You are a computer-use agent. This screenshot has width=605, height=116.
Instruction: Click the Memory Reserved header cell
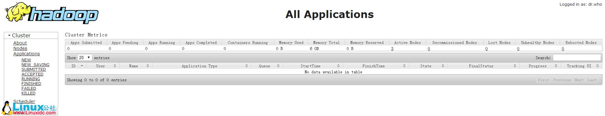pyautogui.click(x=367, y=43)
